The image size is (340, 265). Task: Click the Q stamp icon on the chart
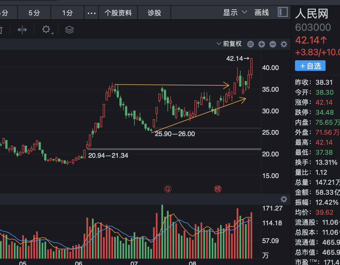tap(168, 189)
